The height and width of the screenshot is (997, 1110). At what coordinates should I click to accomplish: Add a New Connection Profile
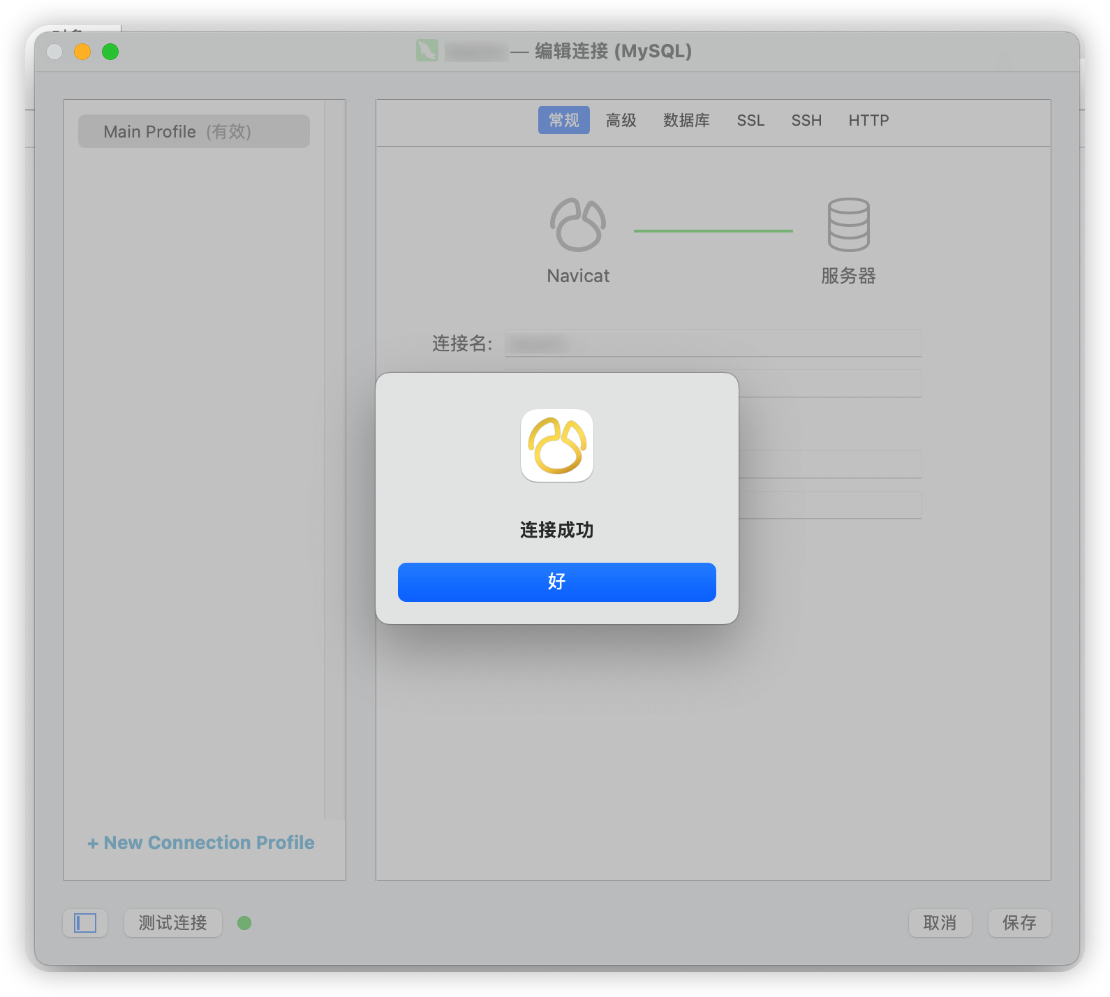coord(201,843)
